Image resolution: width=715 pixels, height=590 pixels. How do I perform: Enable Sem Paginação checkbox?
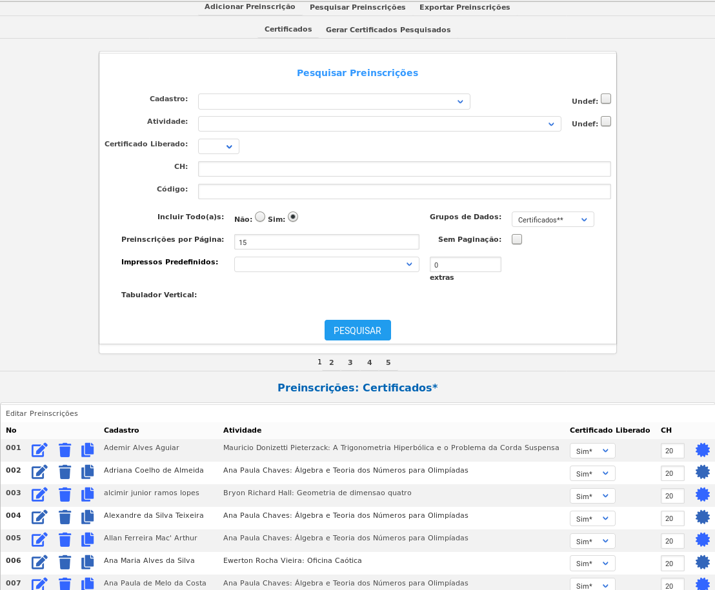click(x=517, y=239)
